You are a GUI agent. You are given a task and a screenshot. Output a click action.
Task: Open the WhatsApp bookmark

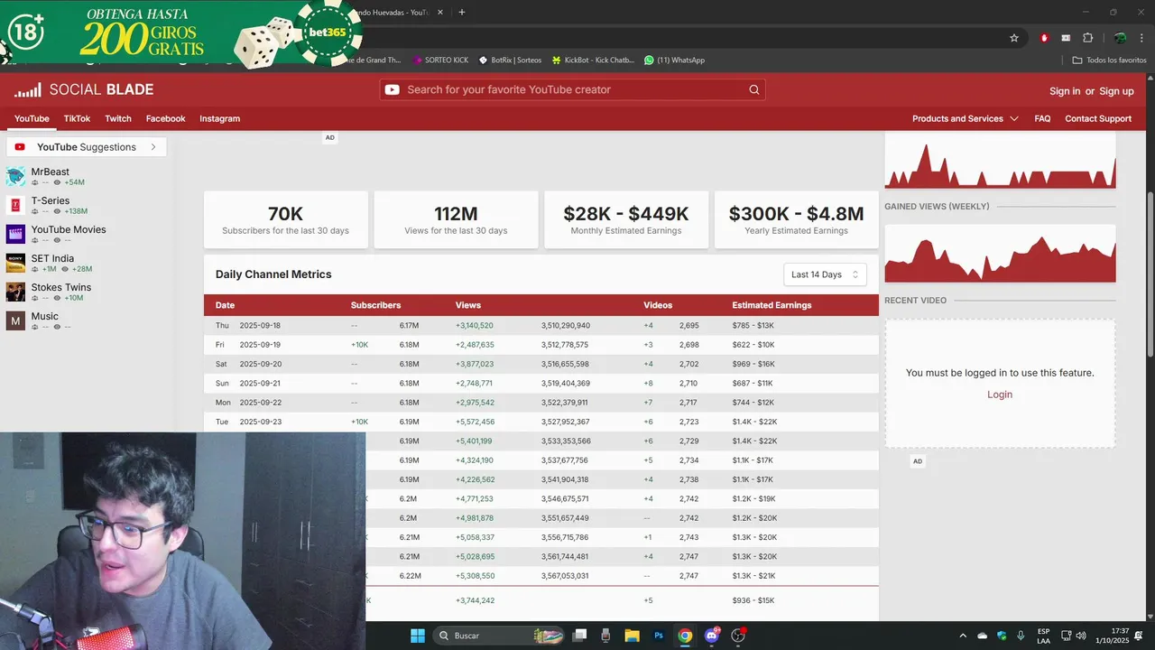click(x=674, y=60)
